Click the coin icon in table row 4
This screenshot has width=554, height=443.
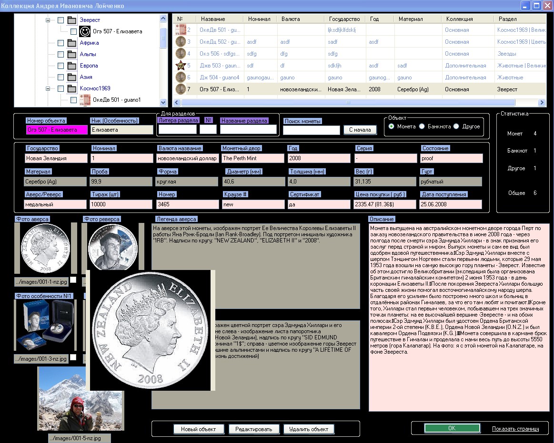tap(181, 54)
